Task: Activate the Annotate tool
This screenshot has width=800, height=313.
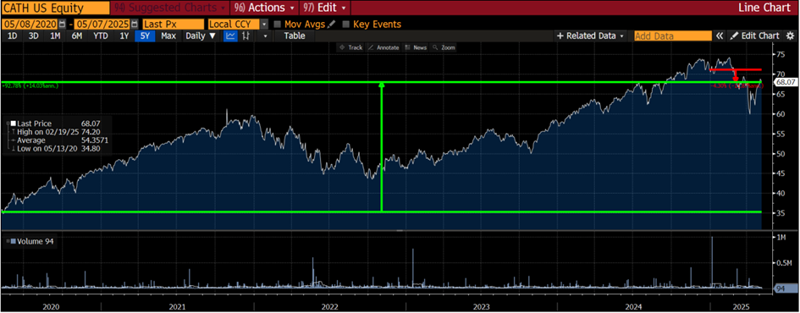Action: (383, 47)
